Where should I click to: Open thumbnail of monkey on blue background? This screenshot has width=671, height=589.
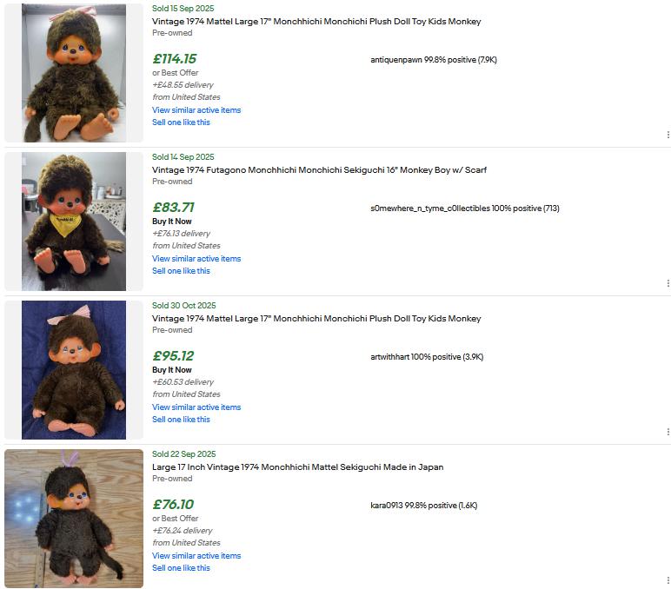coord(74,370)
